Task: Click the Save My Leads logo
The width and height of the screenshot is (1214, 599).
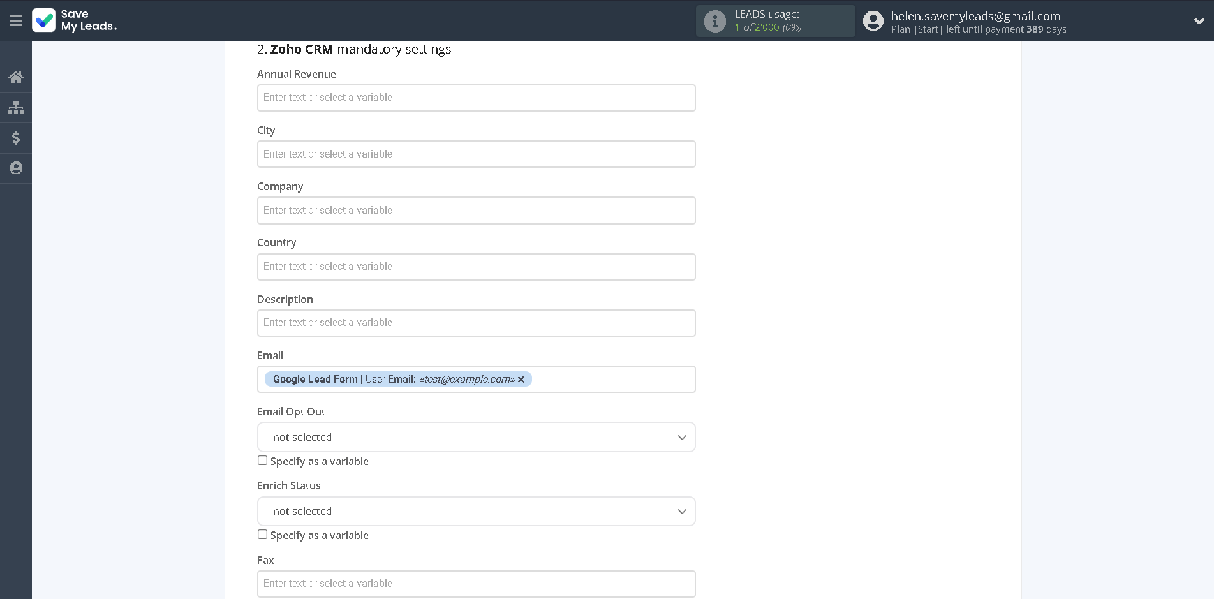Action: 75,20
